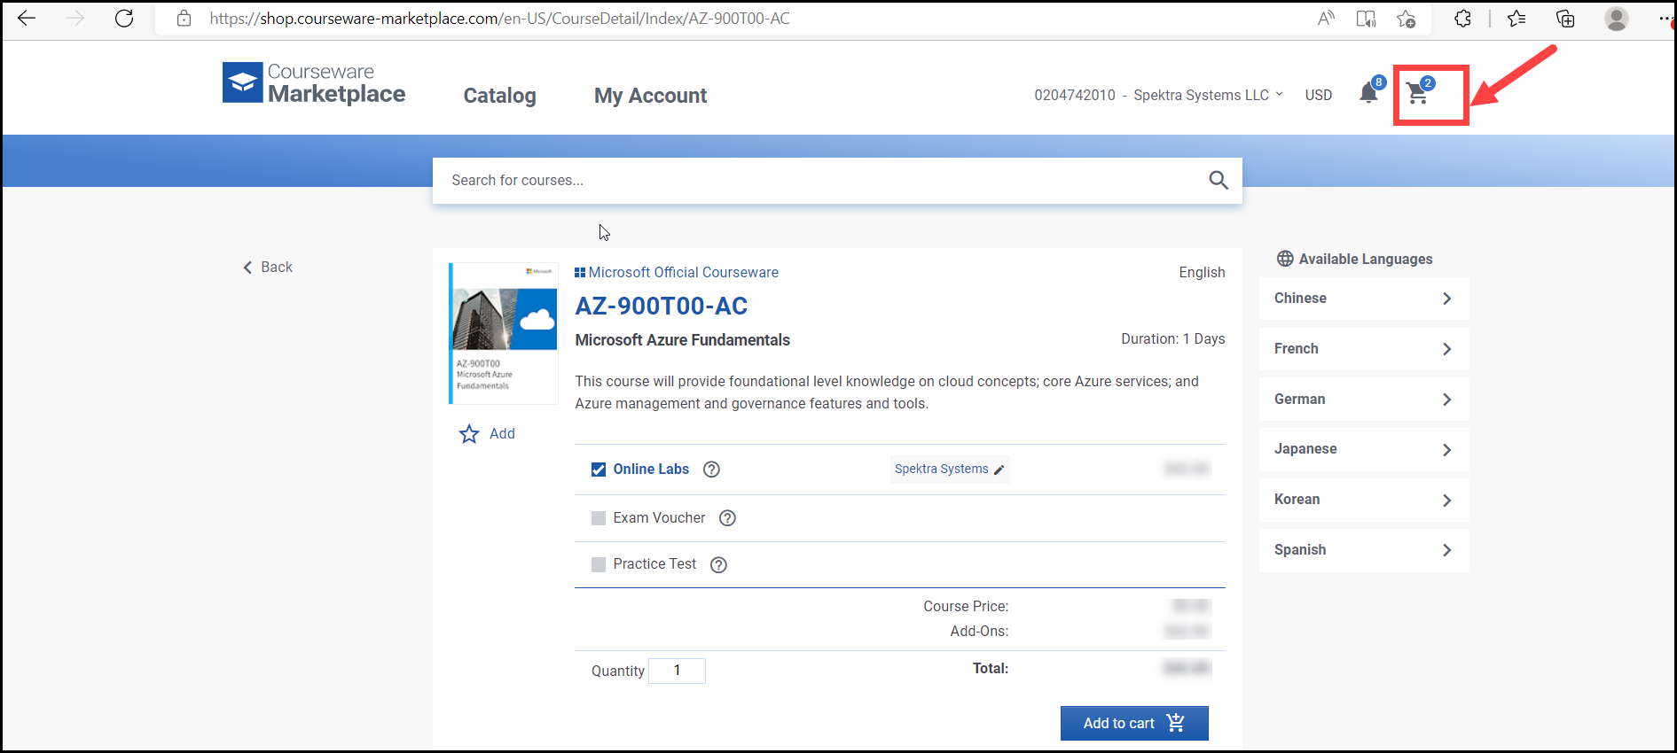The height and width of the screenshot is (753, 1677).
Task: Click the Add to cart button
Action: (x=1134, y=723)
